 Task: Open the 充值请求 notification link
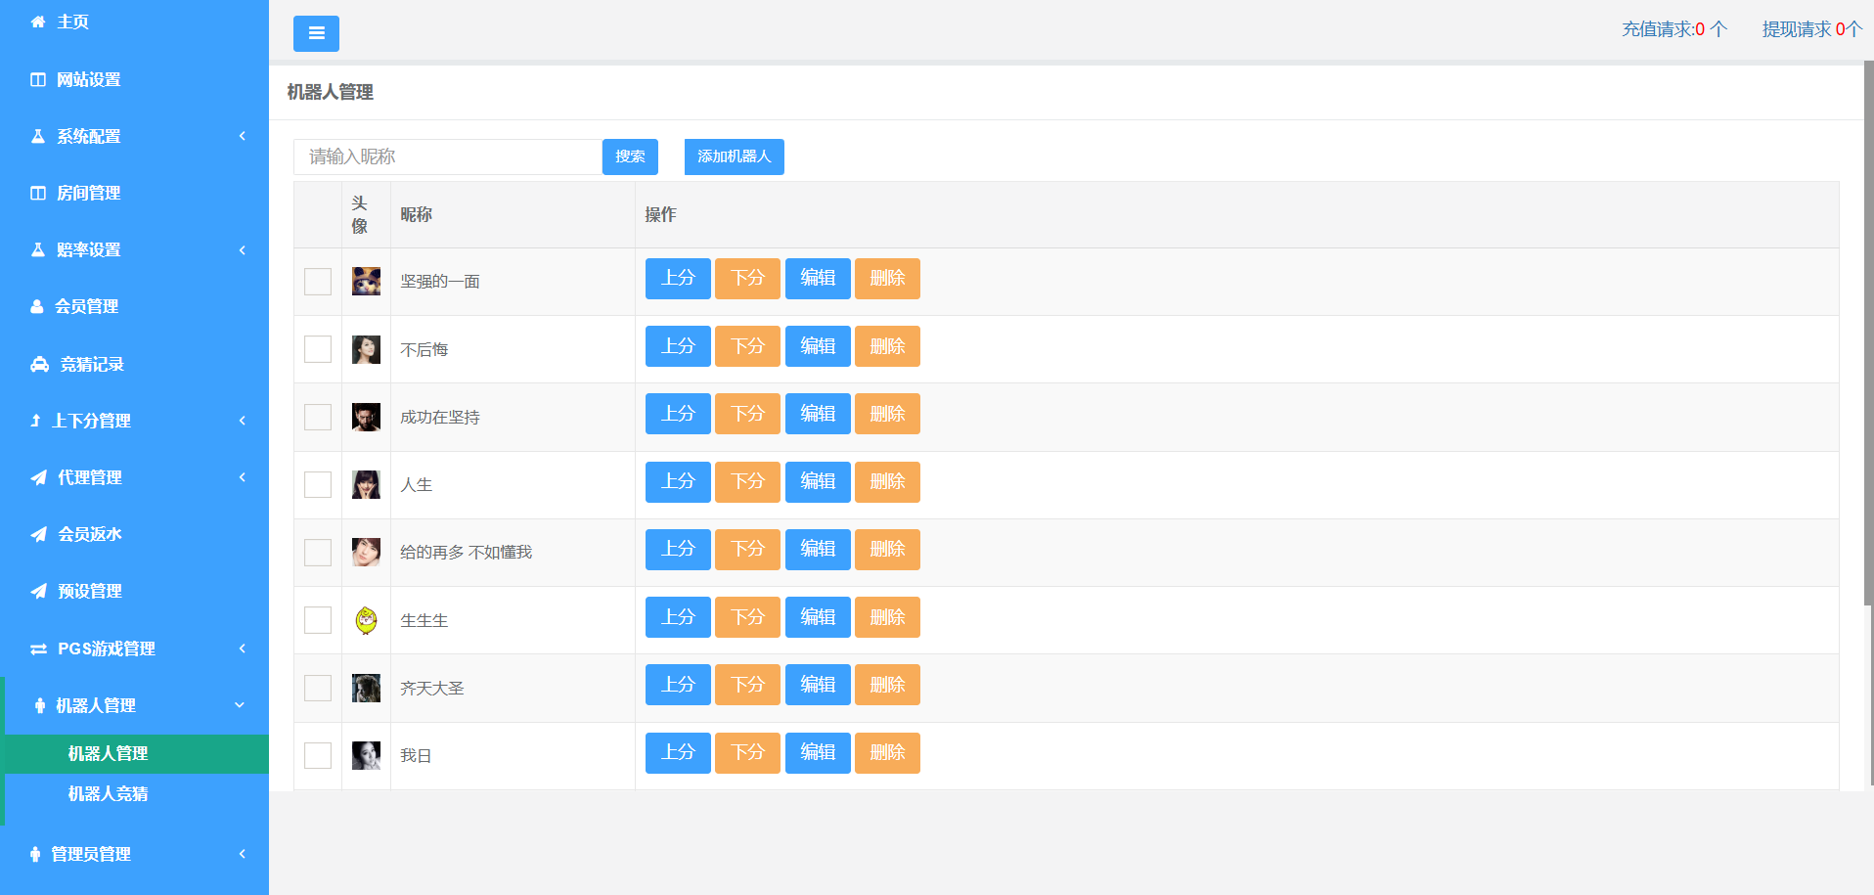coord(1674,29)
